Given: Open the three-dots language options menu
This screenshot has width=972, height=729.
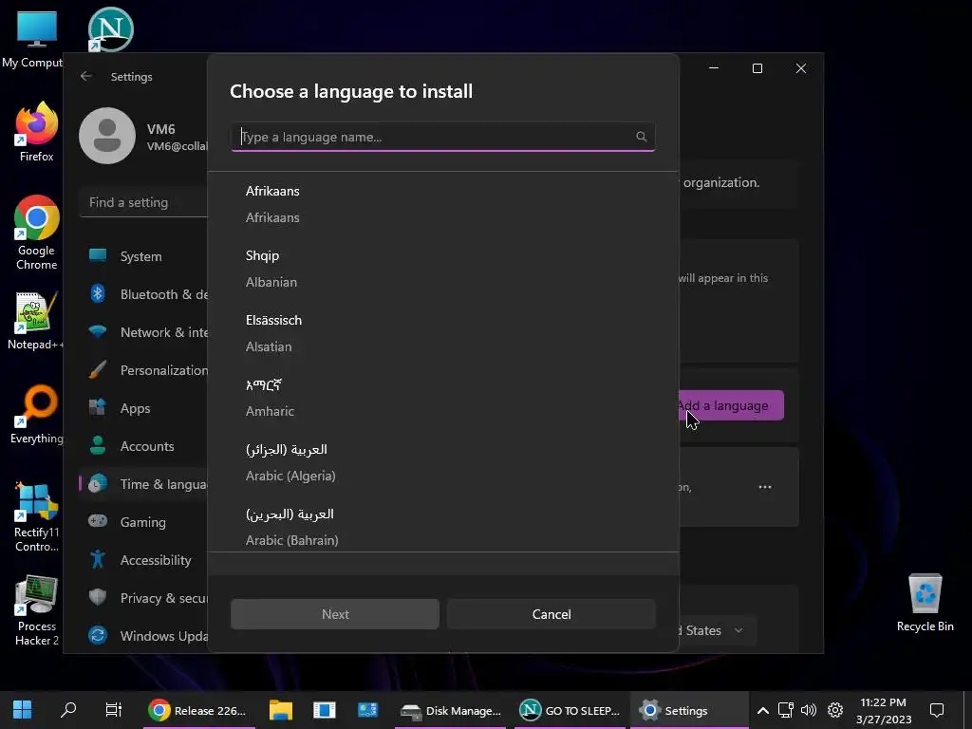Looking at the screenshot, I should click(765, 487).
